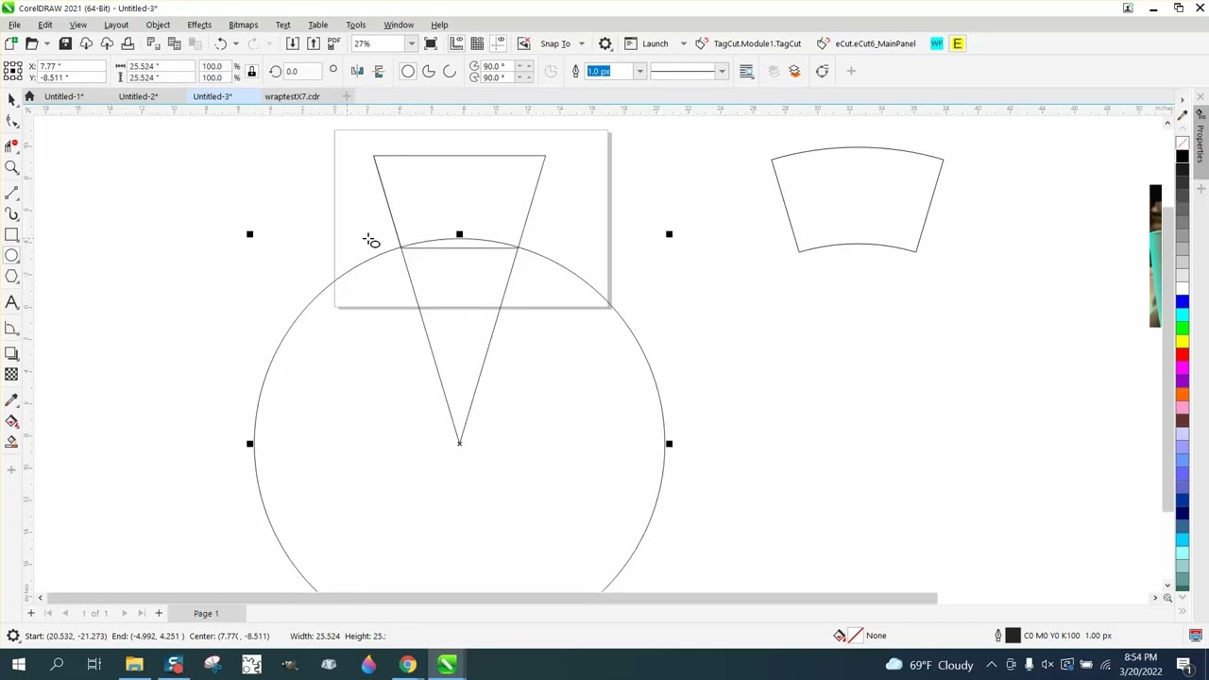Select the Interactive Fill tool

(11, 421)
